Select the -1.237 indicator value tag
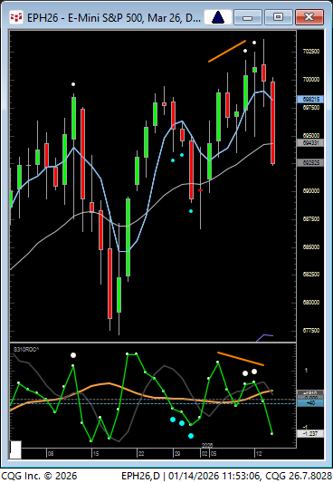Viewport: 333px width, 483px height. tap(310, 434)
